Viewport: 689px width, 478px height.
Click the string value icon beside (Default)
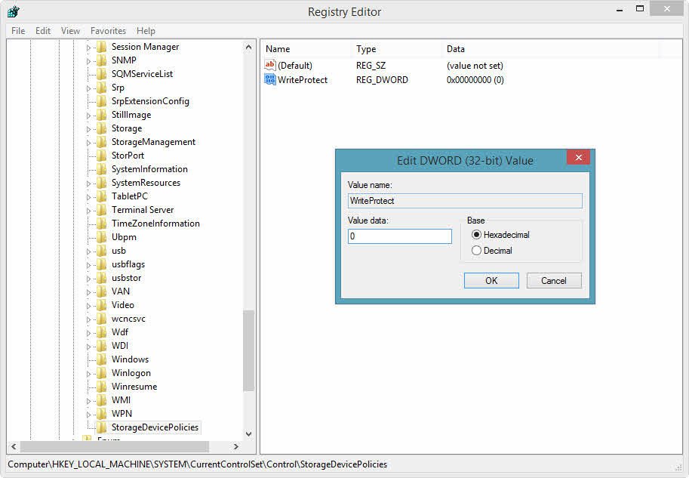click(270, 66)
